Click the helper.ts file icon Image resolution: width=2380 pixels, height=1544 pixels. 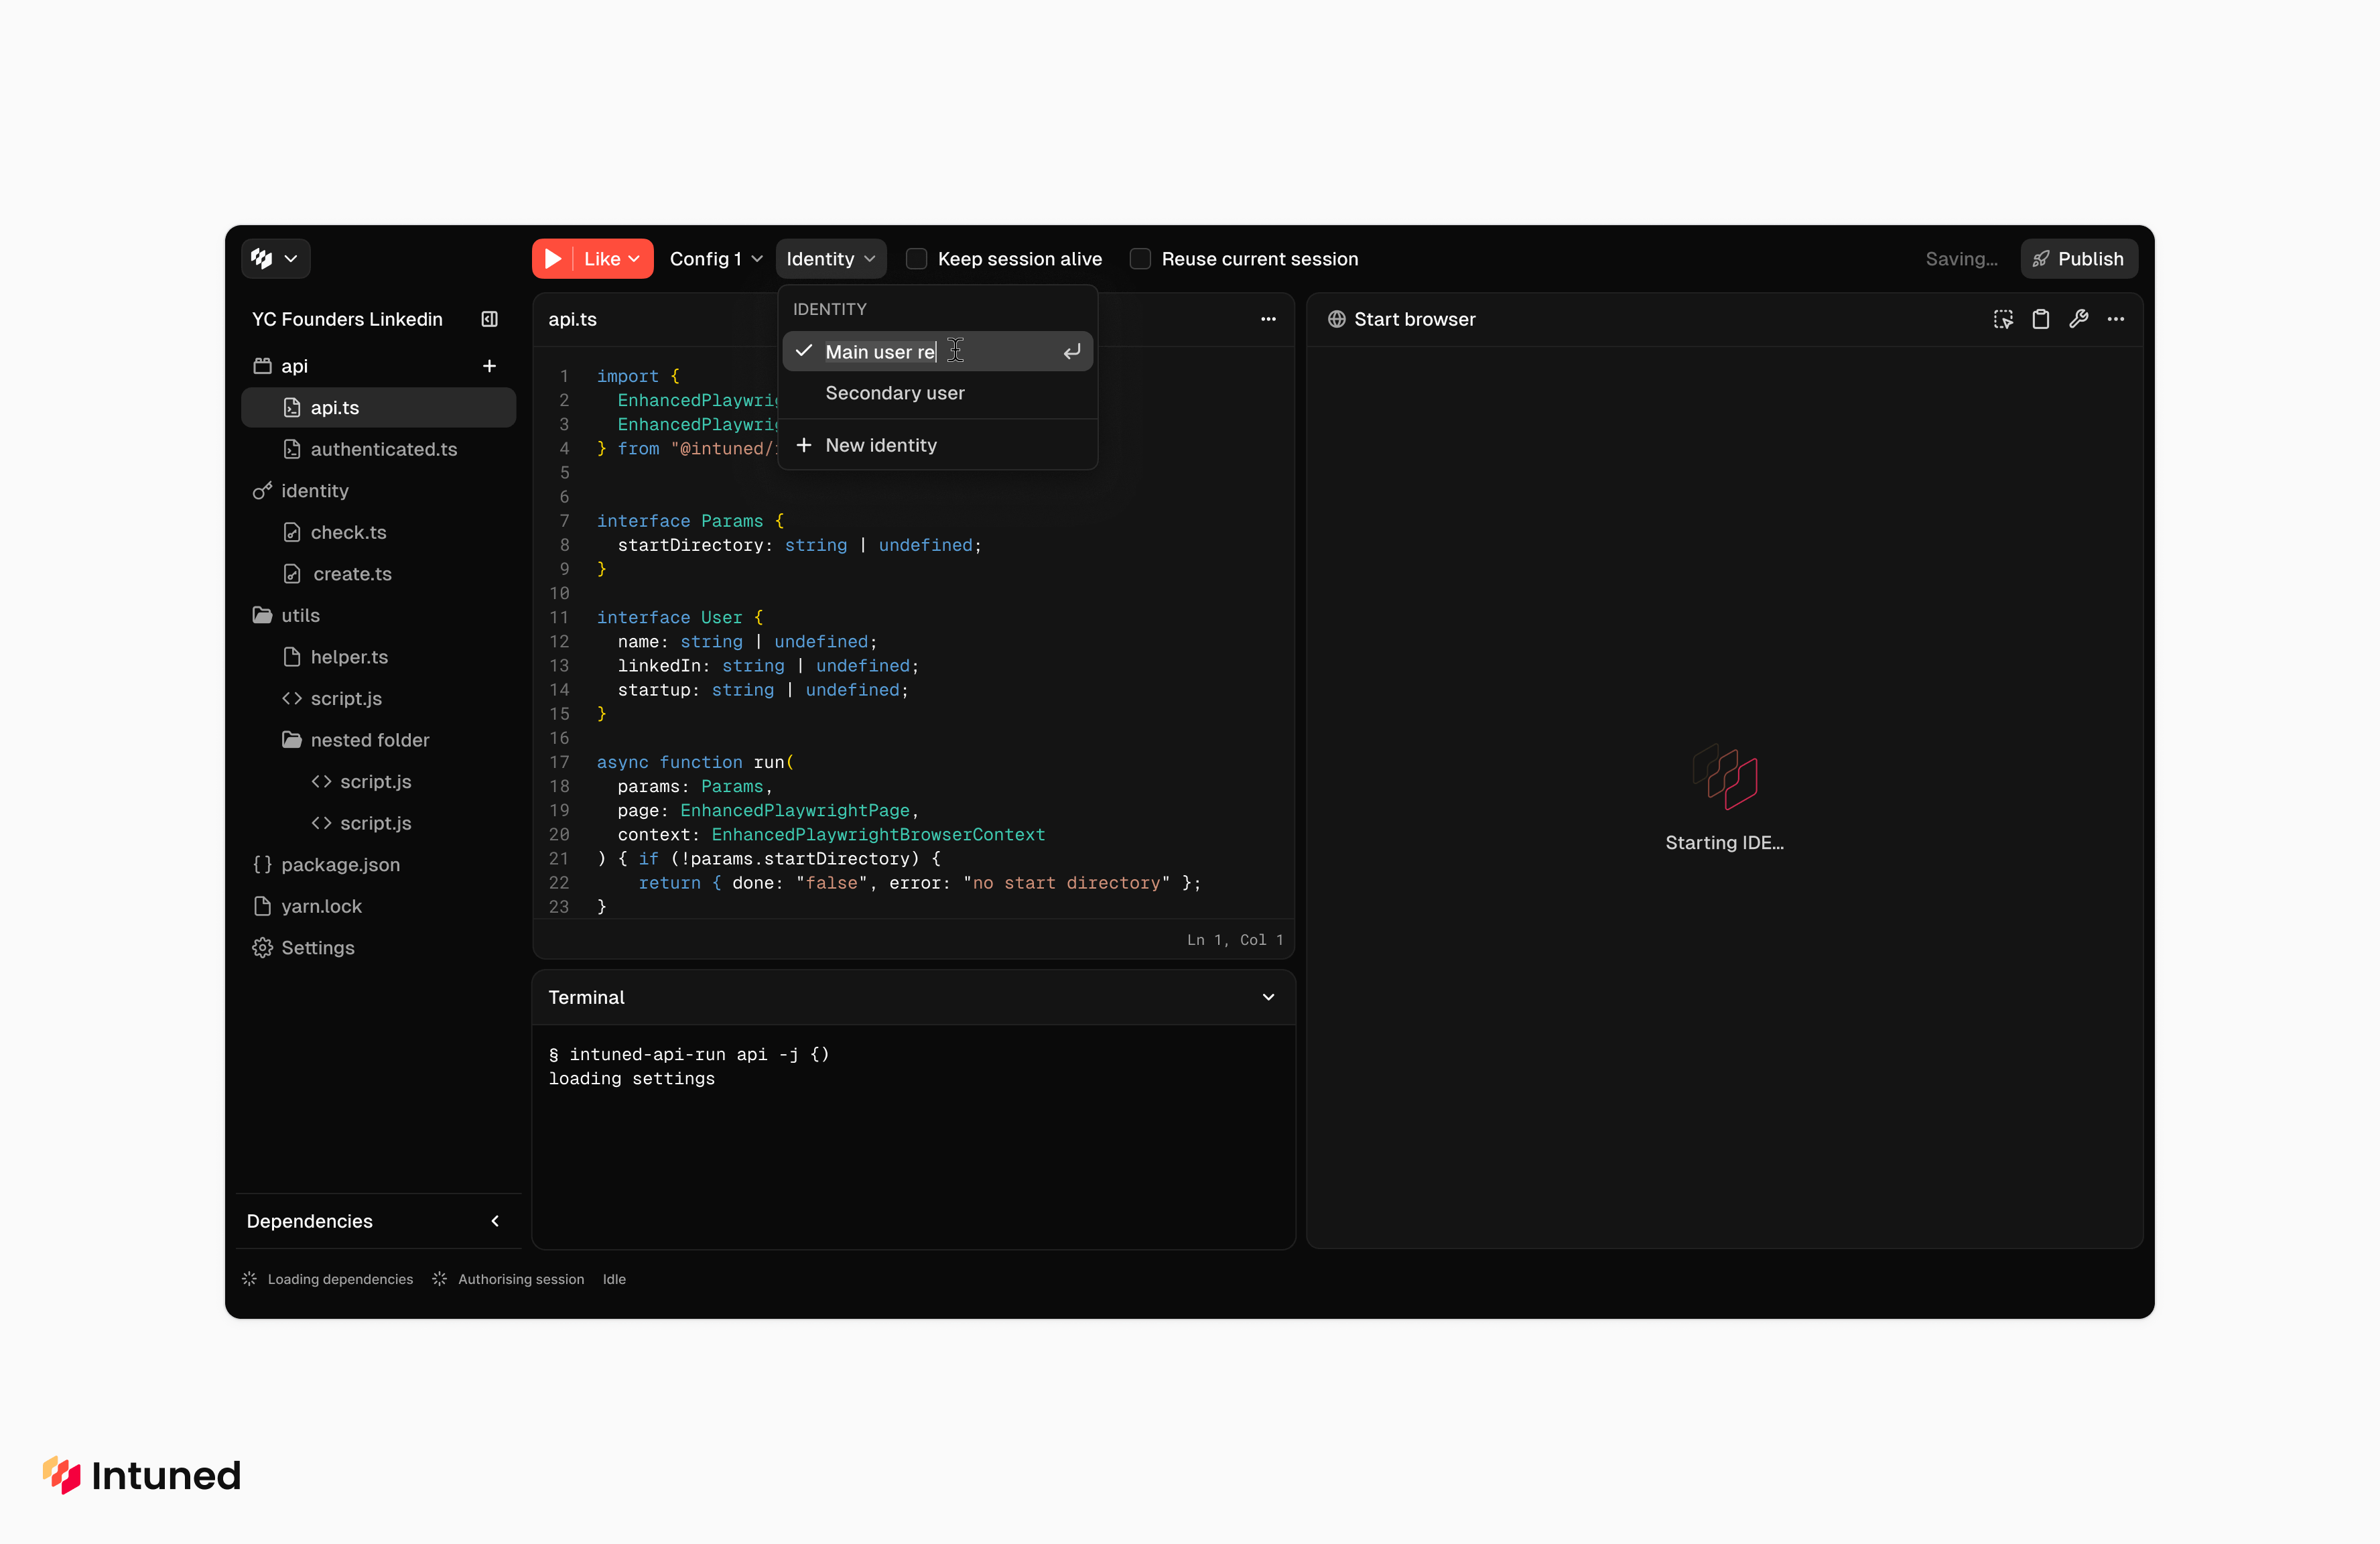(292, 657)
